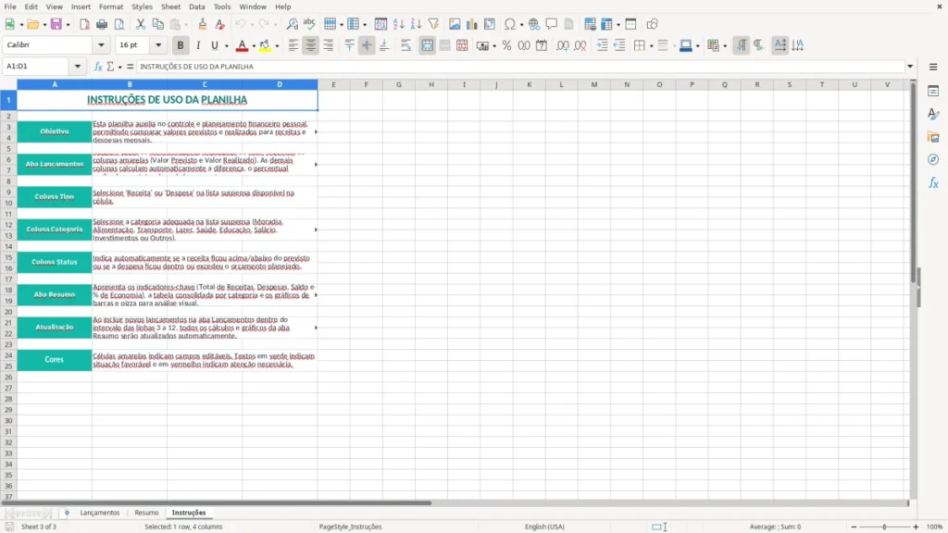The image size is (948, 533).
Task: Click the Clear direct formatting icon
Action: [x=220, y=24]
